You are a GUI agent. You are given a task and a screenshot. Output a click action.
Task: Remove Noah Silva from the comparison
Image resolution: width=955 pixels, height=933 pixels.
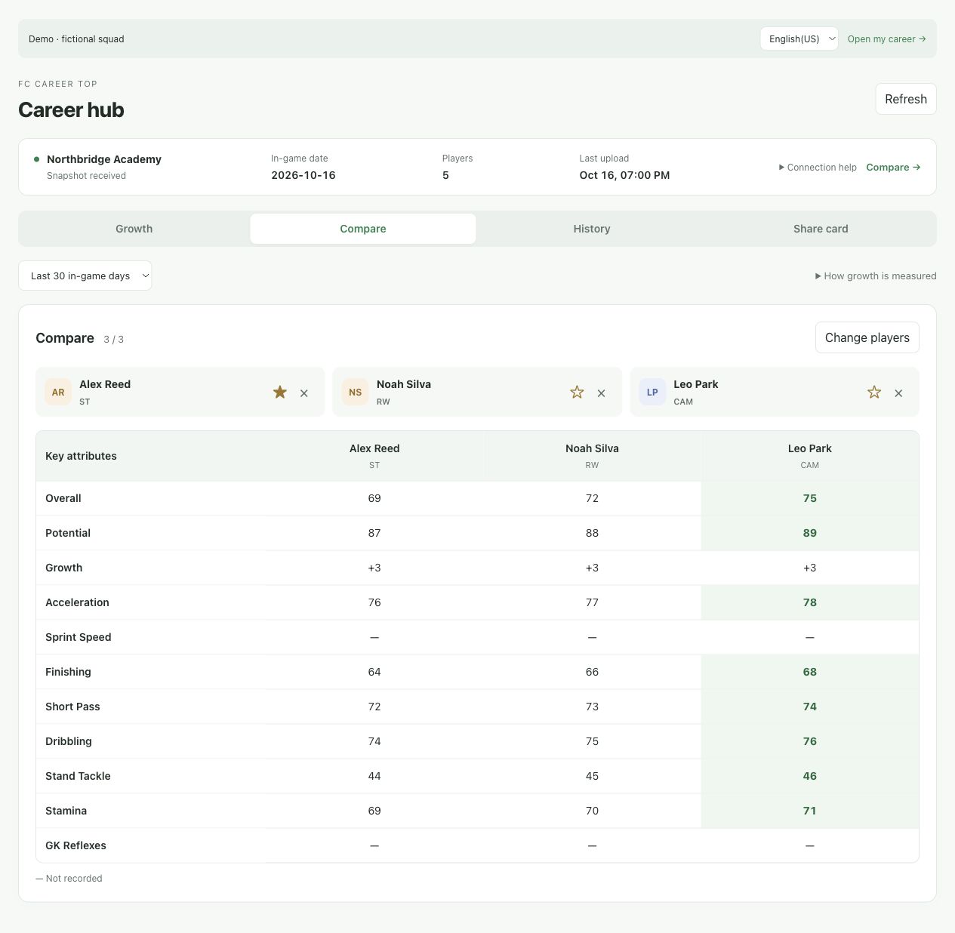pyautogui.click(x=602, y=393)
